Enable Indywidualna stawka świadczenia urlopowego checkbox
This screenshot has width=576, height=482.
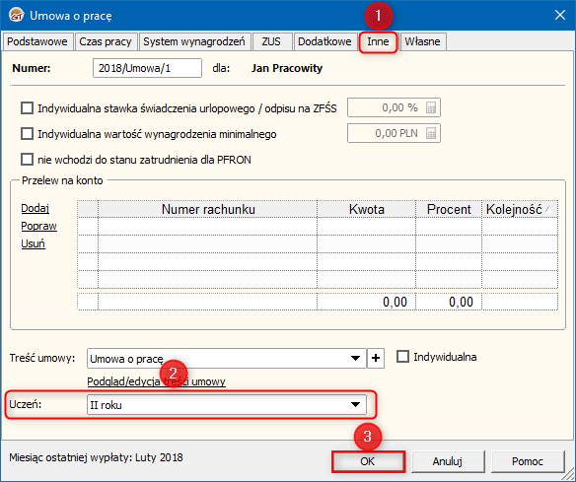tap(27, 108)
